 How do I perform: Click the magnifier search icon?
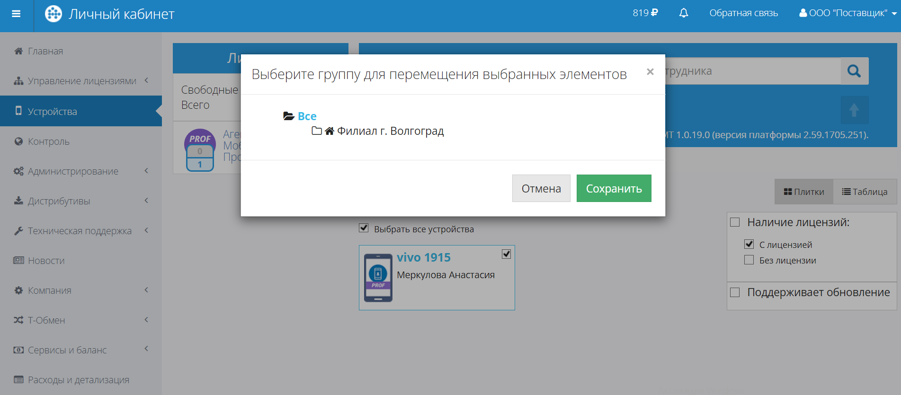tap(854, 71)
